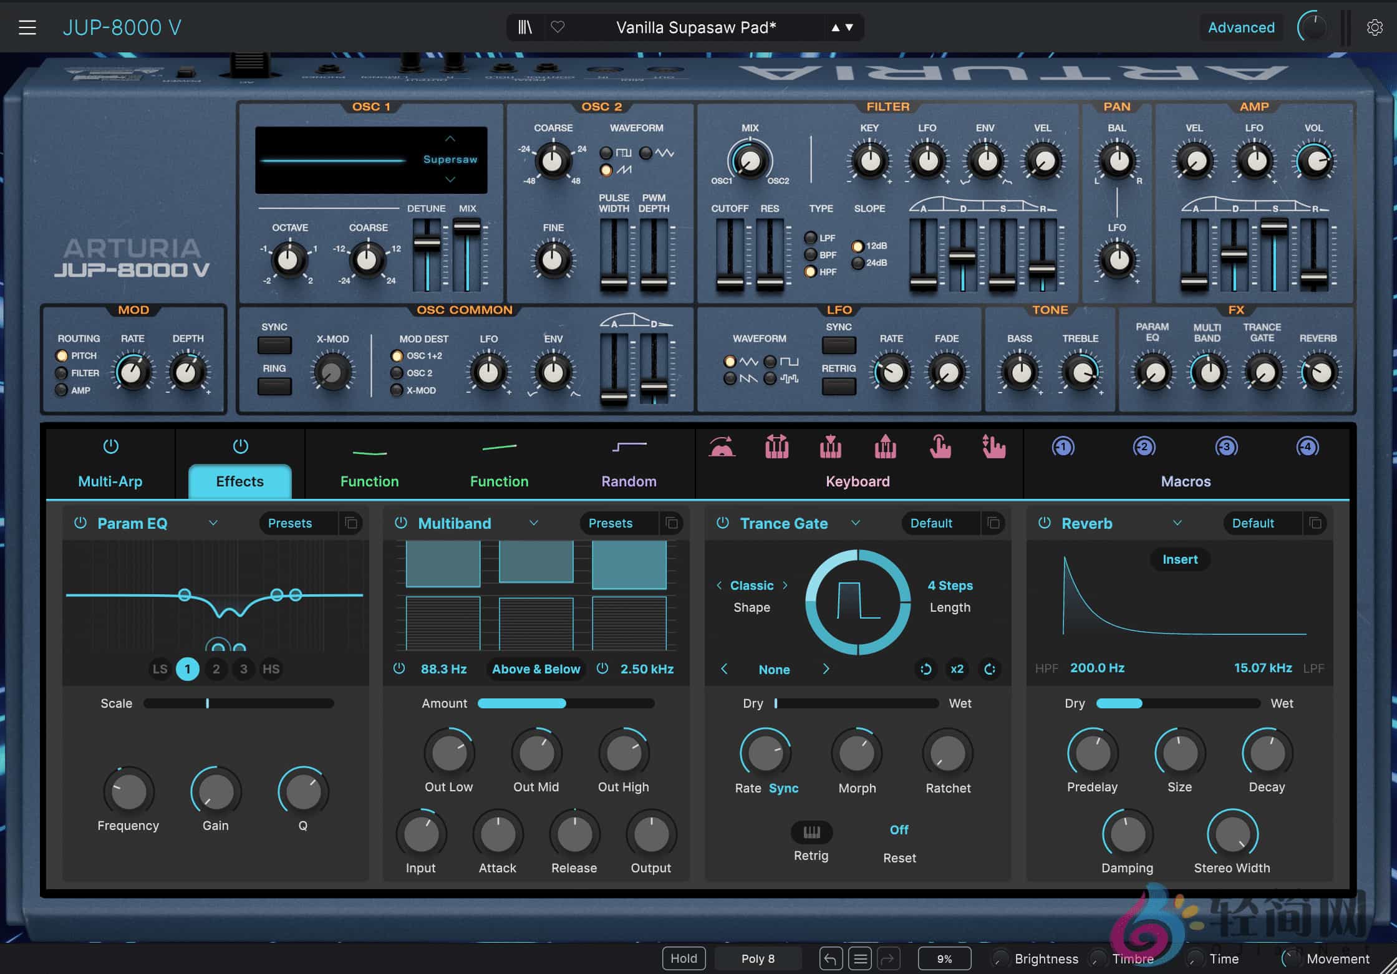Image resolution: width=1397 pixels, height=974 pixels.
Task: Turn the Macro 1 knob icon
Action: [x=1063, y=447]
